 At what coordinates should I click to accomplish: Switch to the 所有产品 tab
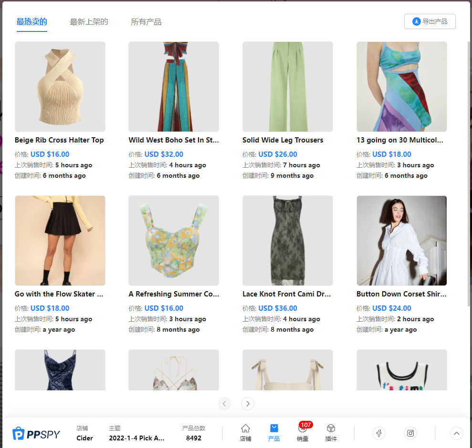pos(146,22)
